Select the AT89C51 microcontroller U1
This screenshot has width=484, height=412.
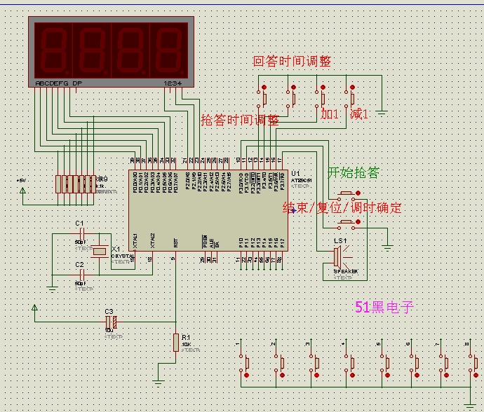tap(208, 210)
